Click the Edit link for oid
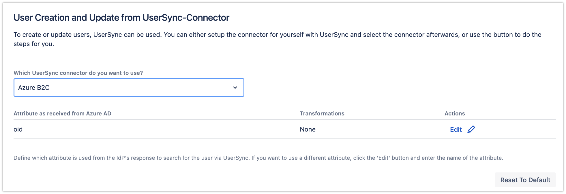 point(456,130)
